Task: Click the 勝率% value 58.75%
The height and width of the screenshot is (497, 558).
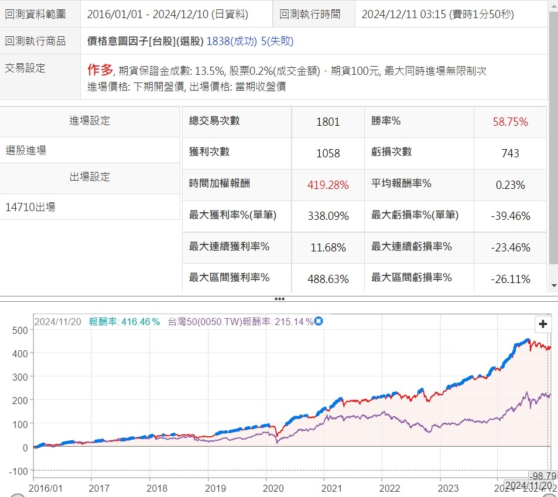Action: coord(510,122)
